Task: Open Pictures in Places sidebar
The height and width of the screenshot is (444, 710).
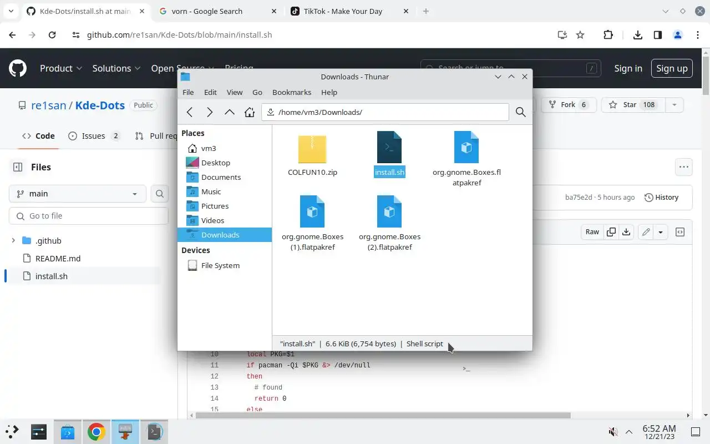Action: coord(225,206)
